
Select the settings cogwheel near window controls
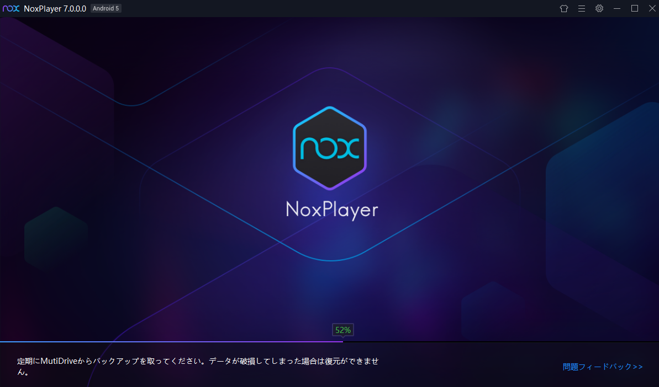[599, 8]
